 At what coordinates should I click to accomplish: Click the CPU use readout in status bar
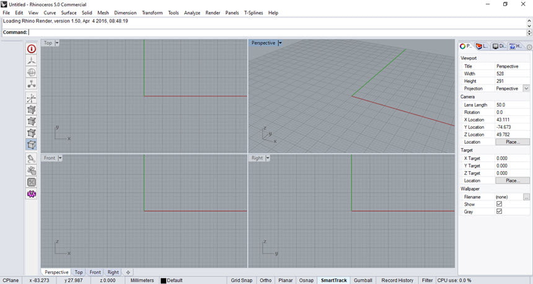click(454, 280)
